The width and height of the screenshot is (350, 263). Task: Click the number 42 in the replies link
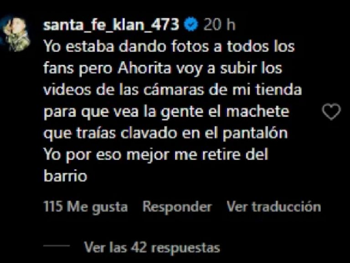(x=139, y=247)
